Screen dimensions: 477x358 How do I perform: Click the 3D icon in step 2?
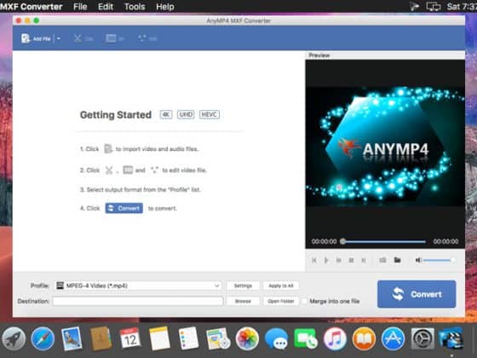128,170
